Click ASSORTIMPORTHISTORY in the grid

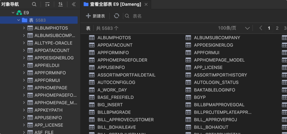click(x=221, y=75)
